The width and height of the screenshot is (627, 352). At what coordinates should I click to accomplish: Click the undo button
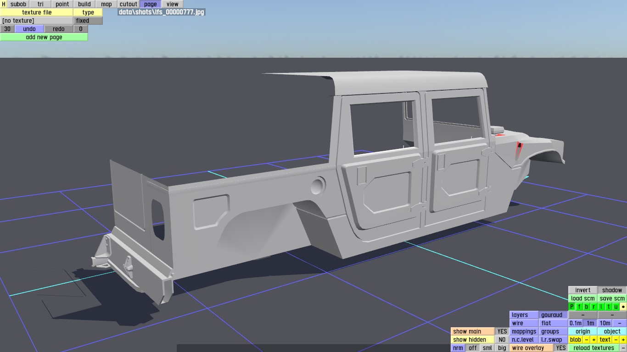coord(29,29)
